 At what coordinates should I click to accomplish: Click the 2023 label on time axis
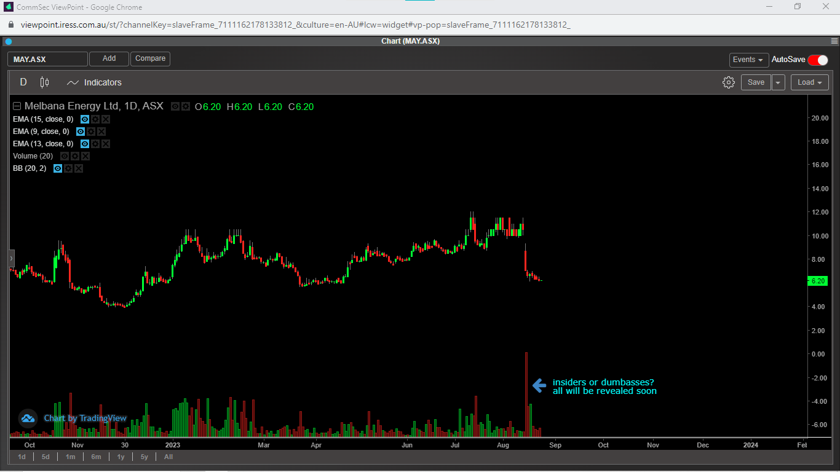(x=173, y=445)
